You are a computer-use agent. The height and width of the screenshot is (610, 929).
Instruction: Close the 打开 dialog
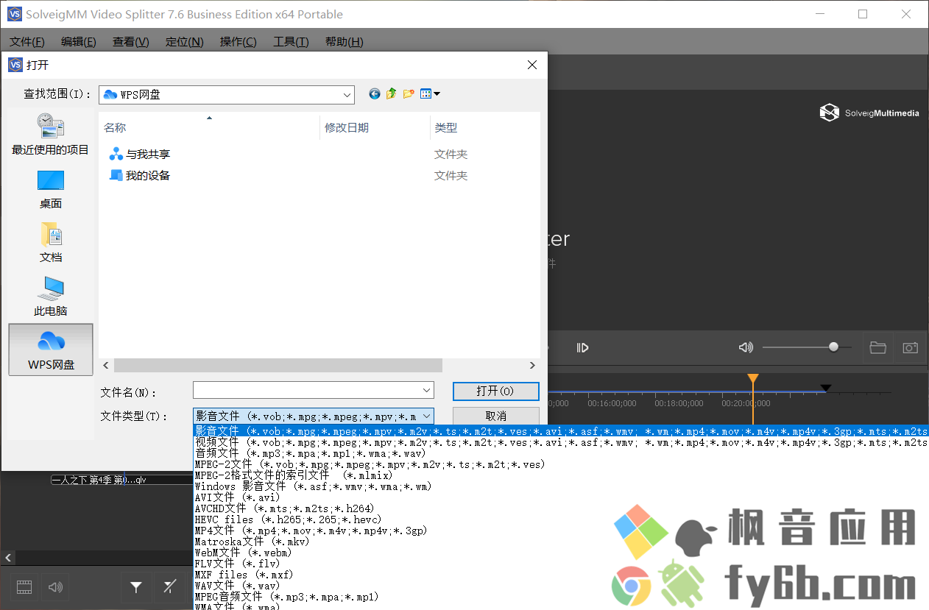[532, 65]
